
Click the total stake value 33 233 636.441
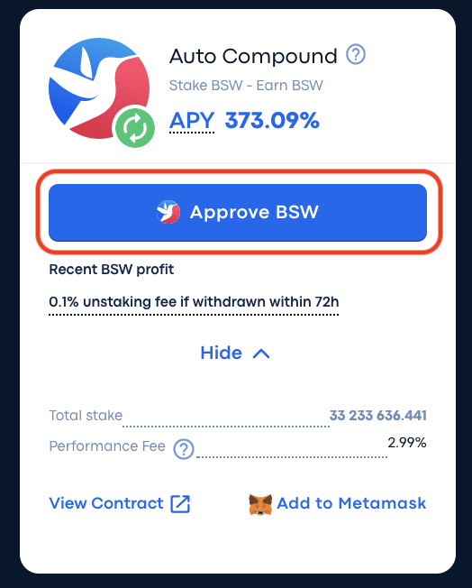point(378,416)
